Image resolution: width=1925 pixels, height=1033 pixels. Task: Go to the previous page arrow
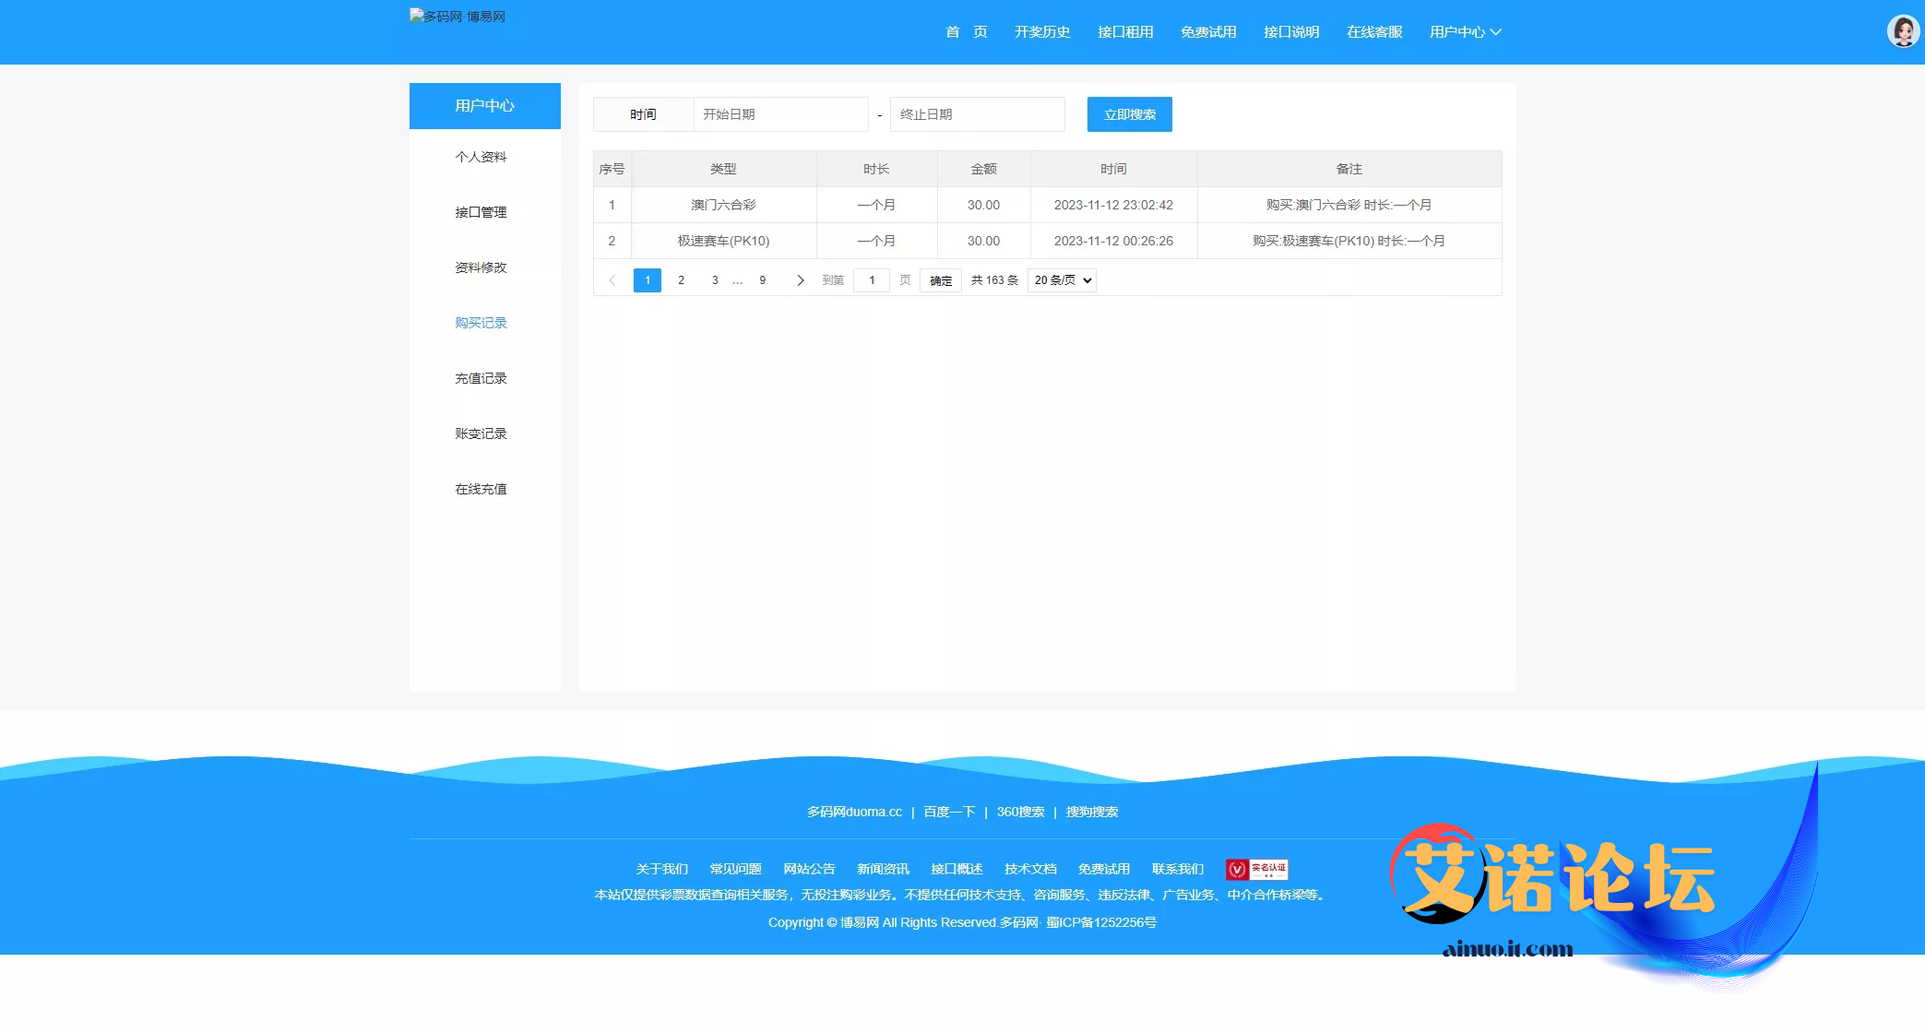click(612, 280)
